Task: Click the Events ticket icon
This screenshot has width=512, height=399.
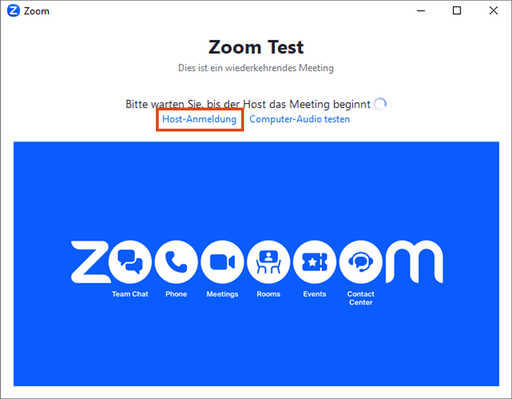Action: [315, 262]
